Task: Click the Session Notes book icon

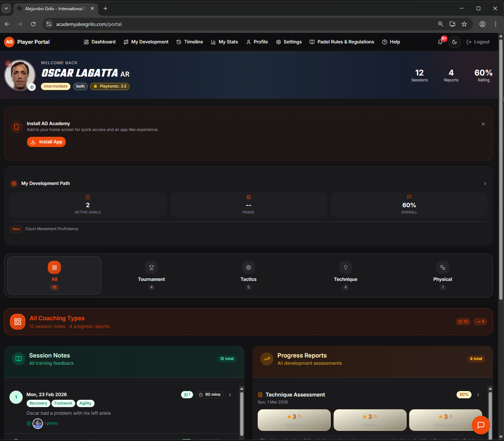Action: click(x=18, y=359)
